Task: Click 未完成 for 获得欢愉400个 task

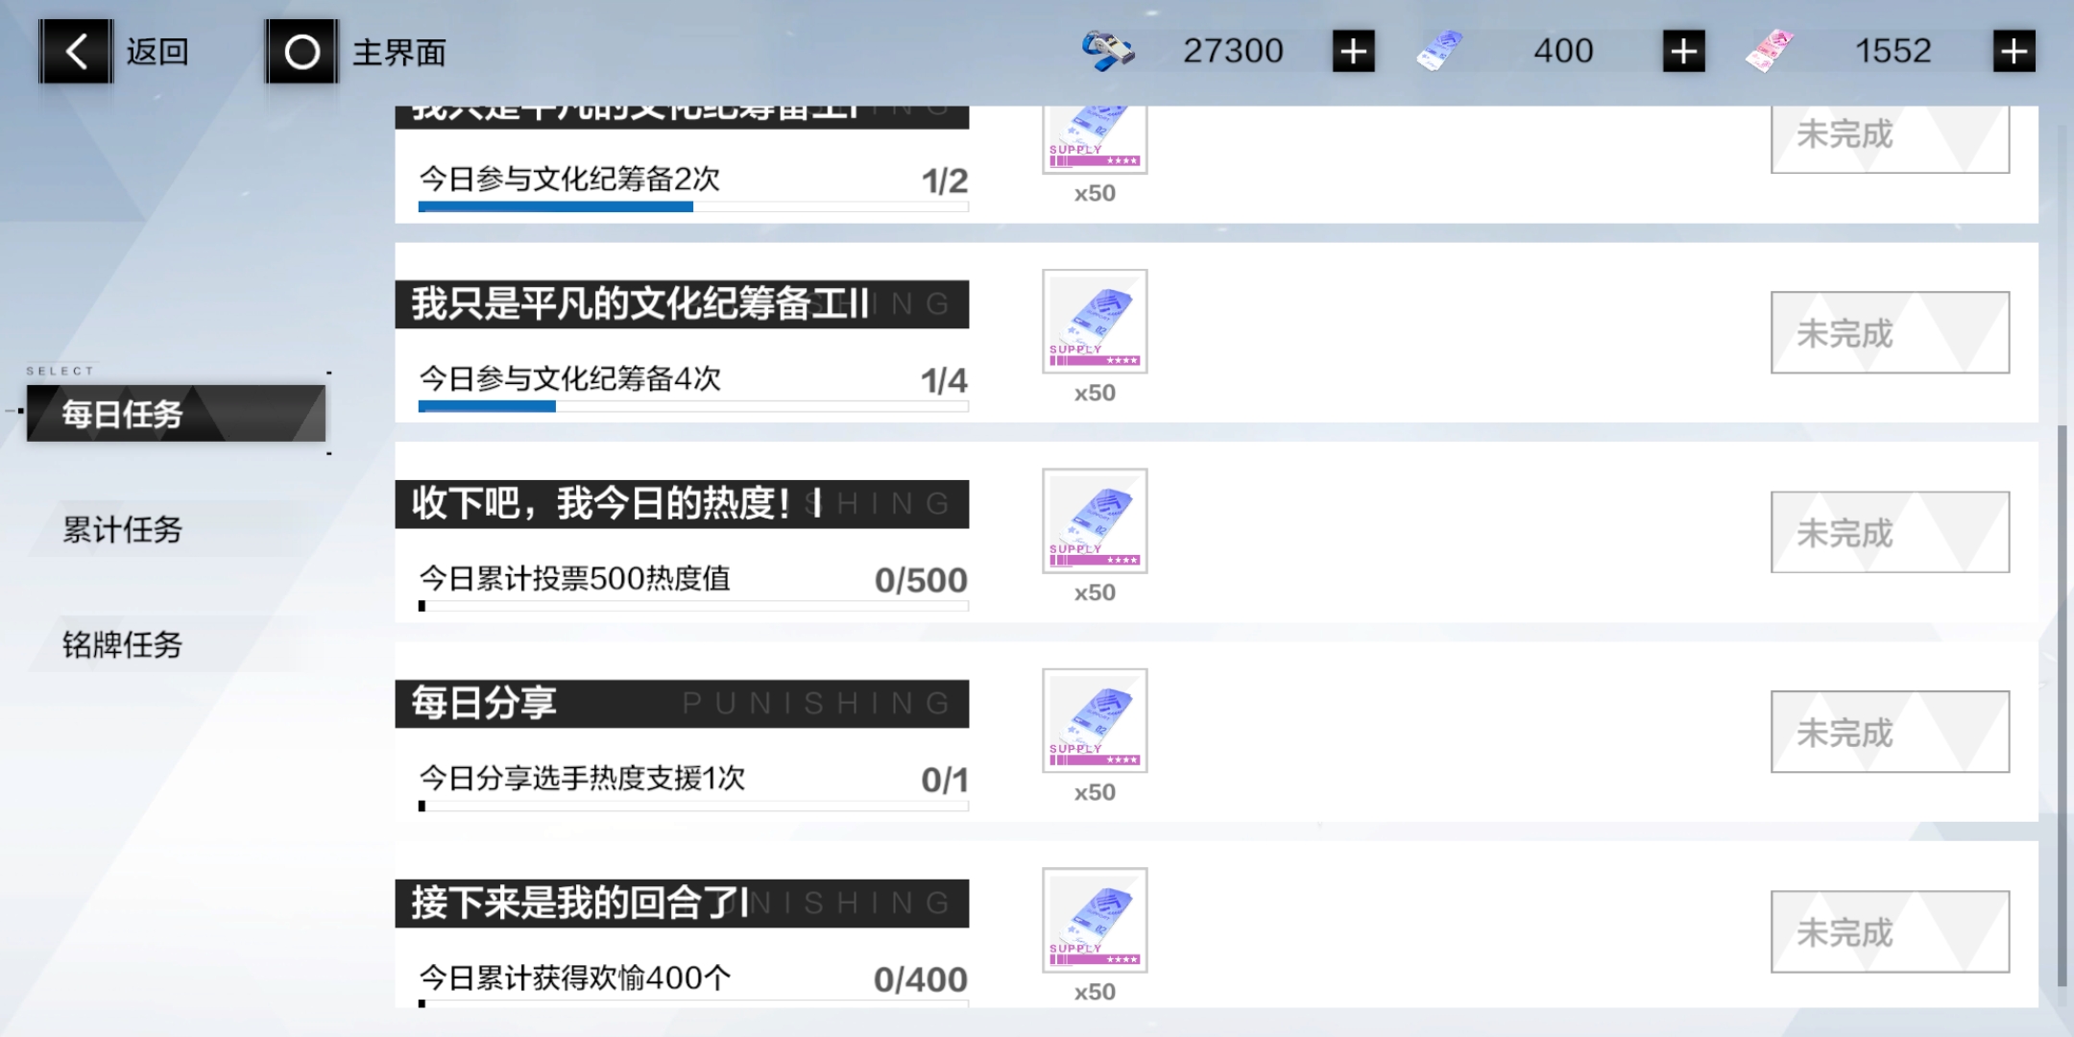Action: click(1890, 931)
